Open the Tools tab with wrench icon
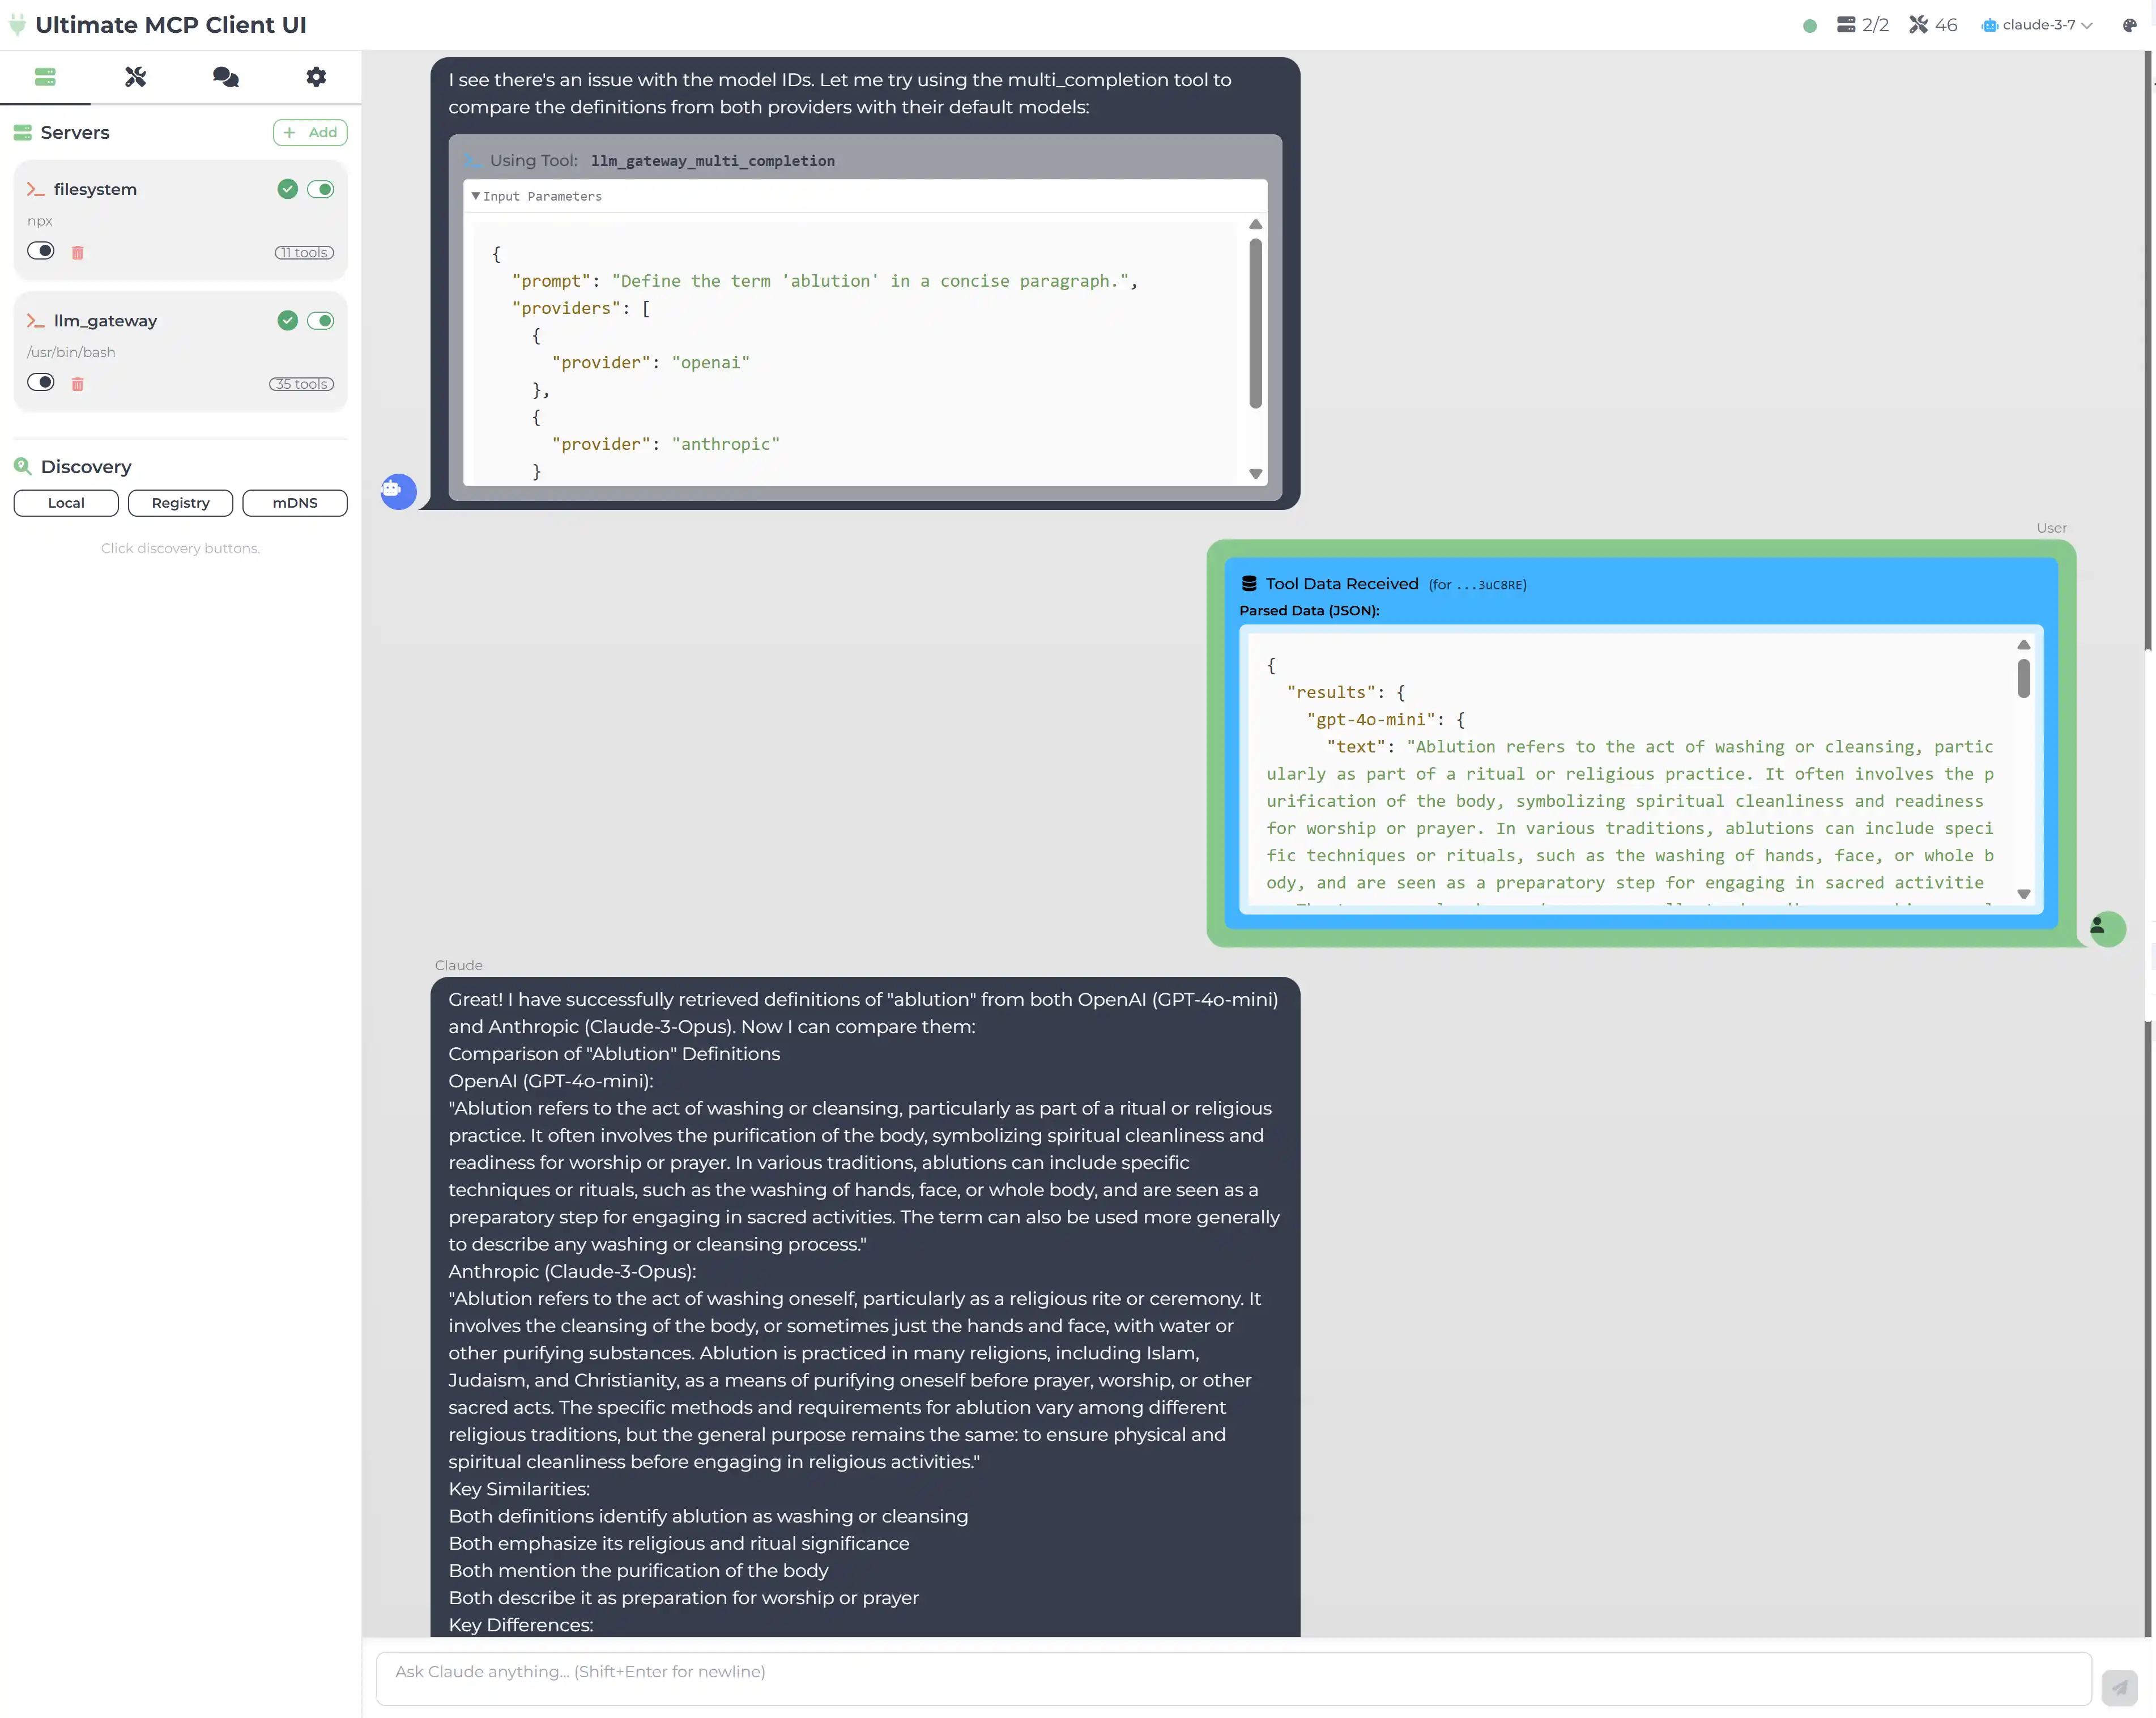This screenshot has height=1718, width=2156. click(135, 77)
